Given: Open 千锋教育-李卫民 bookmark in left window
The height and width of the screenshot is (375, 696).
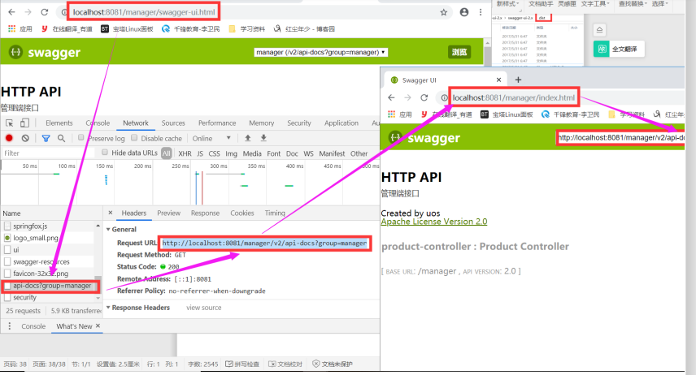Looking at the screenshot, I should (x=191, y=28).
